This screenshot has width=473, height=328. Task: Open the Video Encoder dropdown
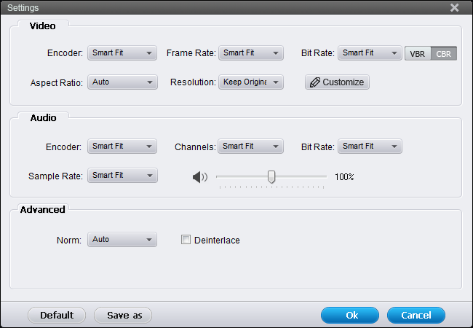pos(122,53)
